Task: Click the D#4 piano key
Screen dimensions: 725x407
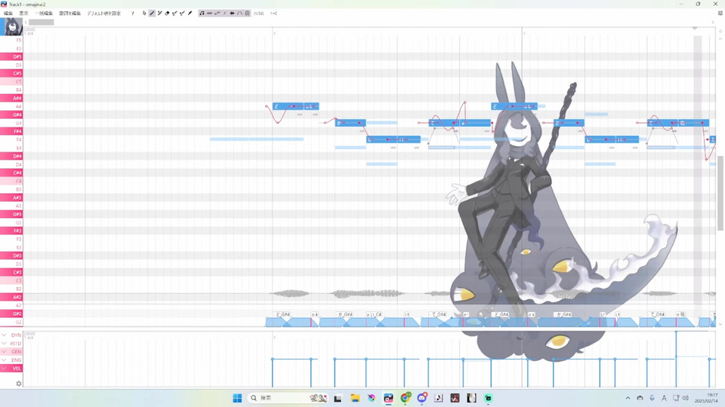Action: [x=11, y=156]
